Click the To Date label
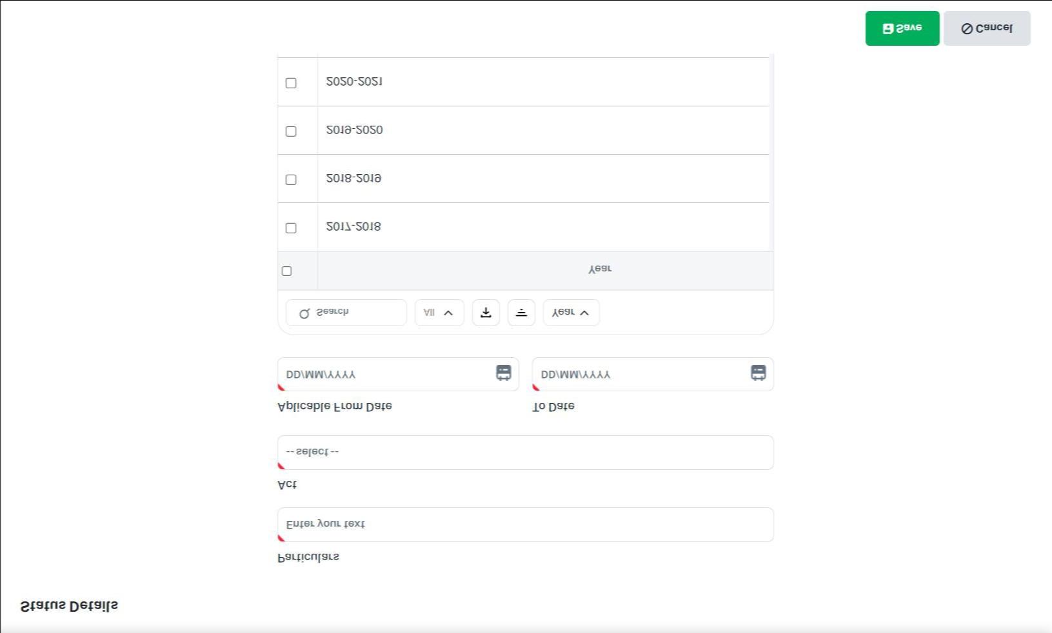Viewport: 1052px width, 633px height. (553, 407)
